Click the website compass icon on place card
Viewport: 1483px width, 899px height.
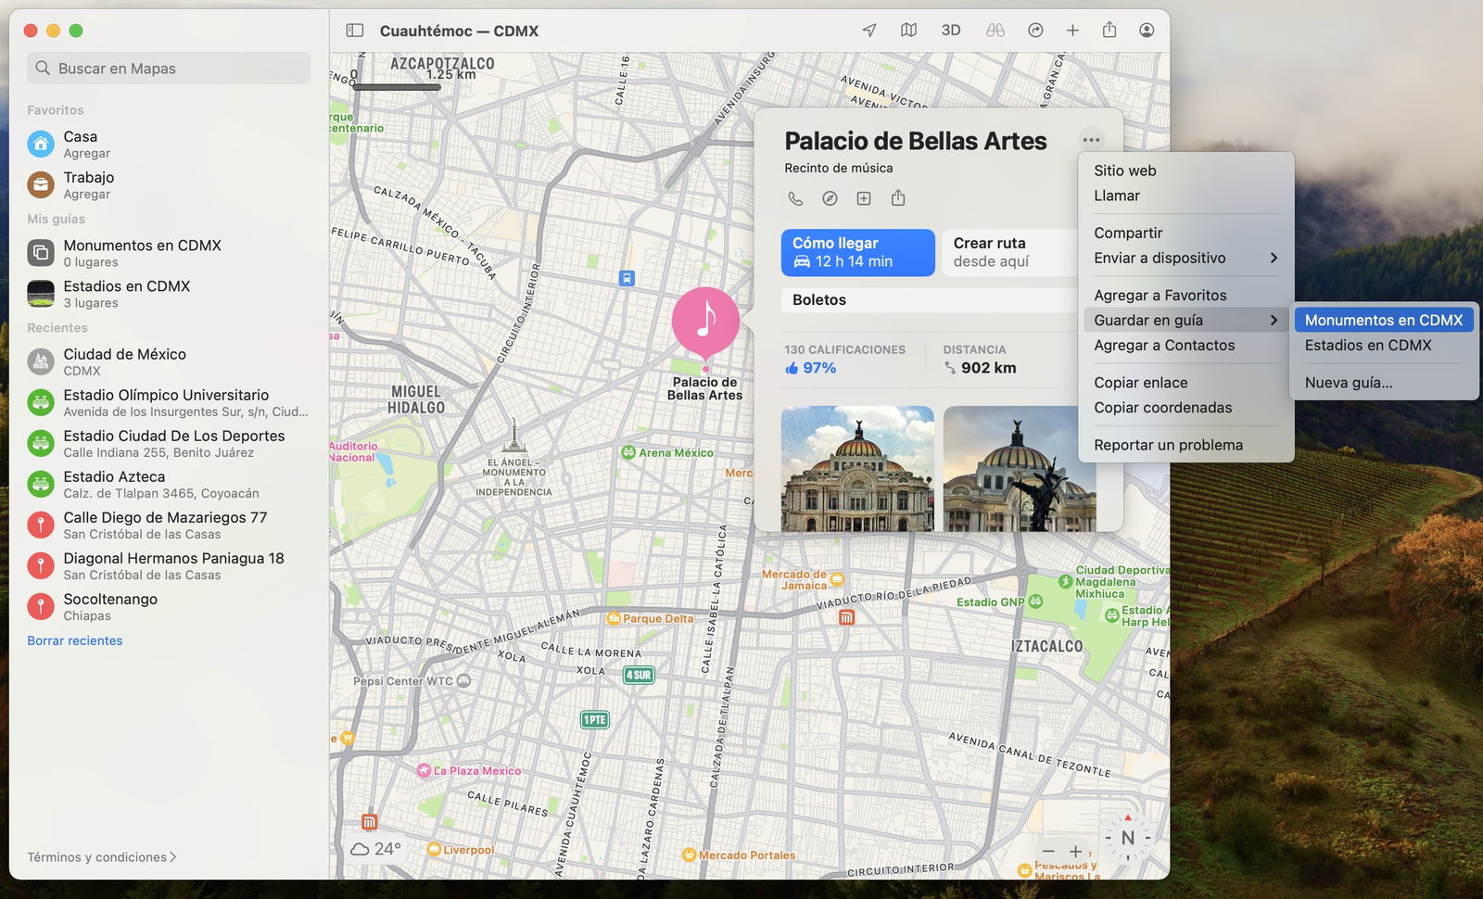coord(830,198)
